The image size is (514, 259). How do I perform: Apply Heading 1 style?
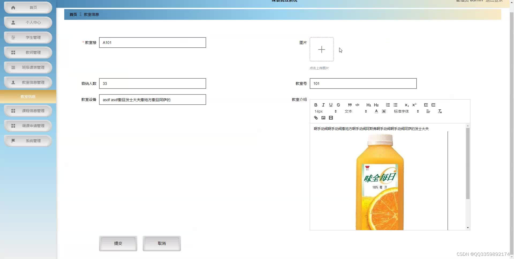pos(369,105)
